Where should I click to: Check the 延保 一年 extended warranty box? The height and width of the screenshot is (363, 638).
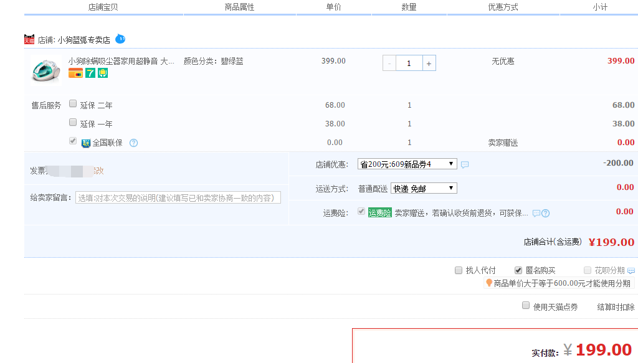point(73,123)
